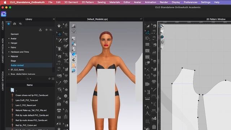The height and width of the screenshot is (130, 231).
Task: Open the cloud tab in Library
Action: tap(14, 24)
